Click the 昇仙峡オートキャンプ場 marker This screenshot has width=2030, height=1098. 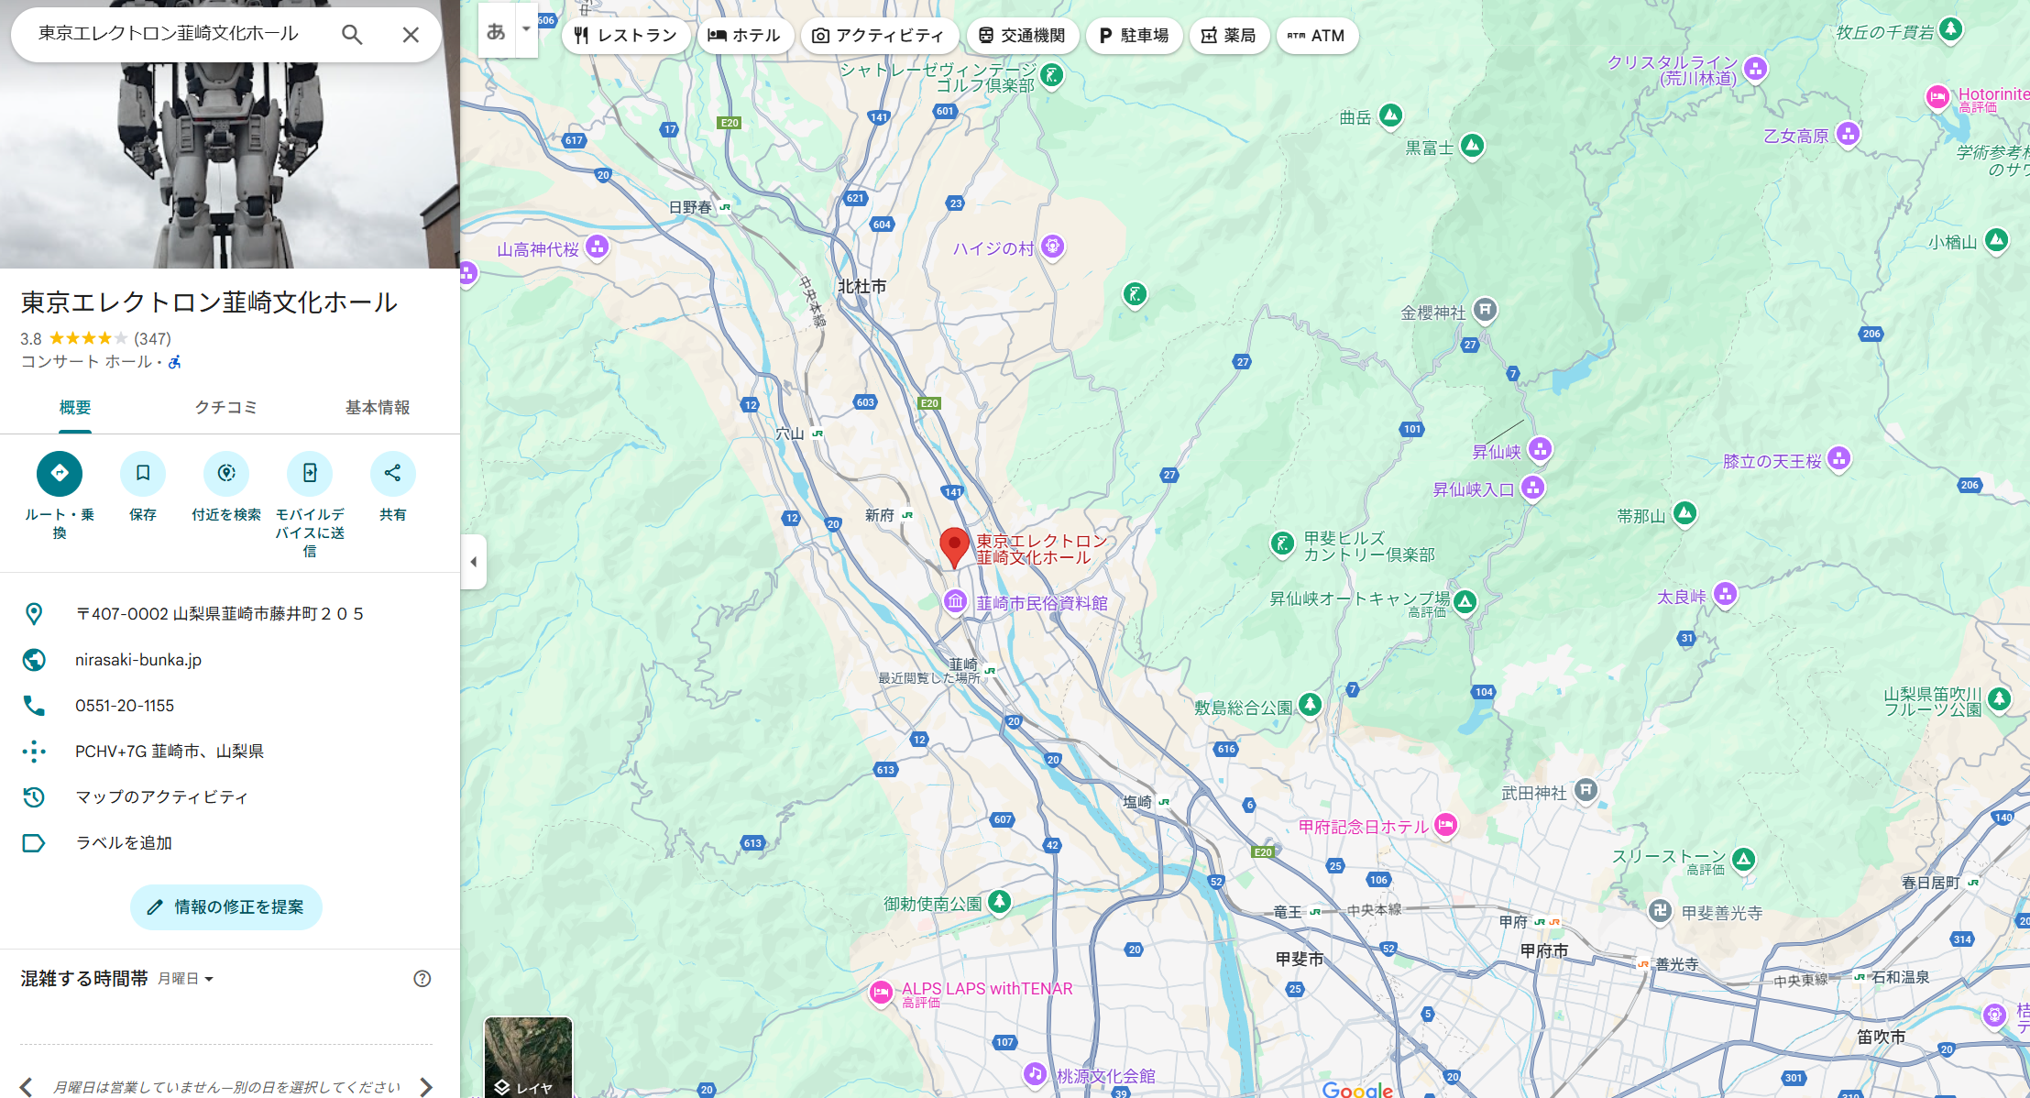(1465, 602)
